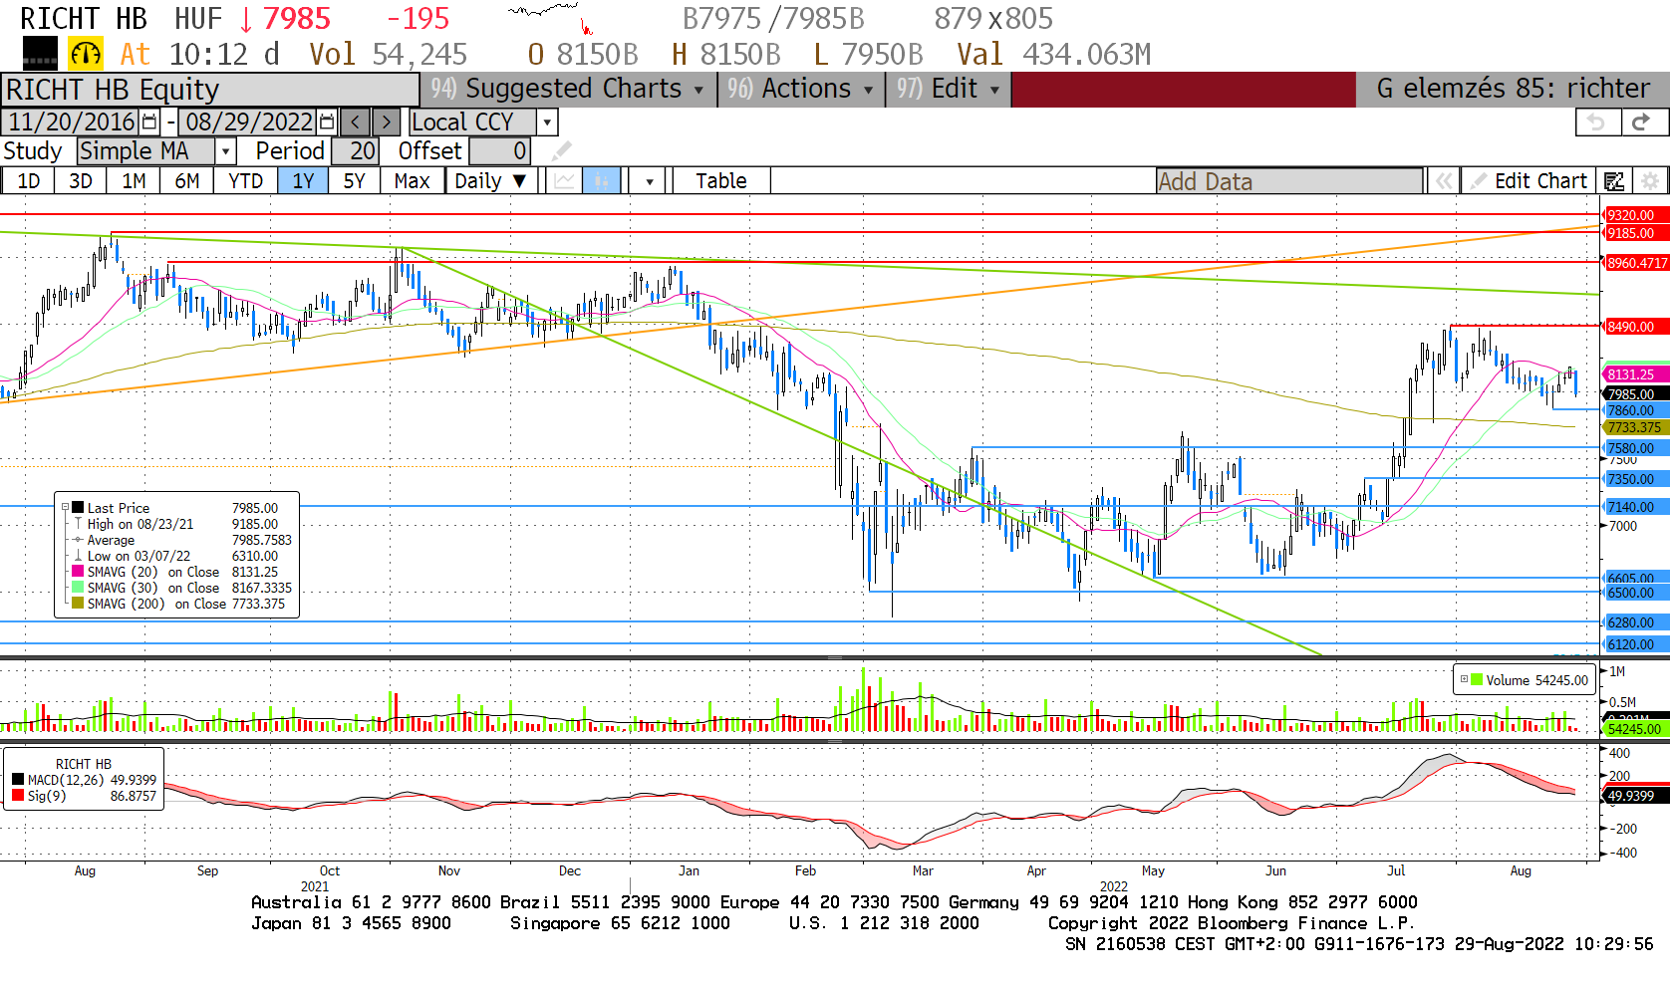The width and height of the screenshot is (1670, 987).
Task: Click the yellow gauge icon near price
Action: (x=86, y=54)
